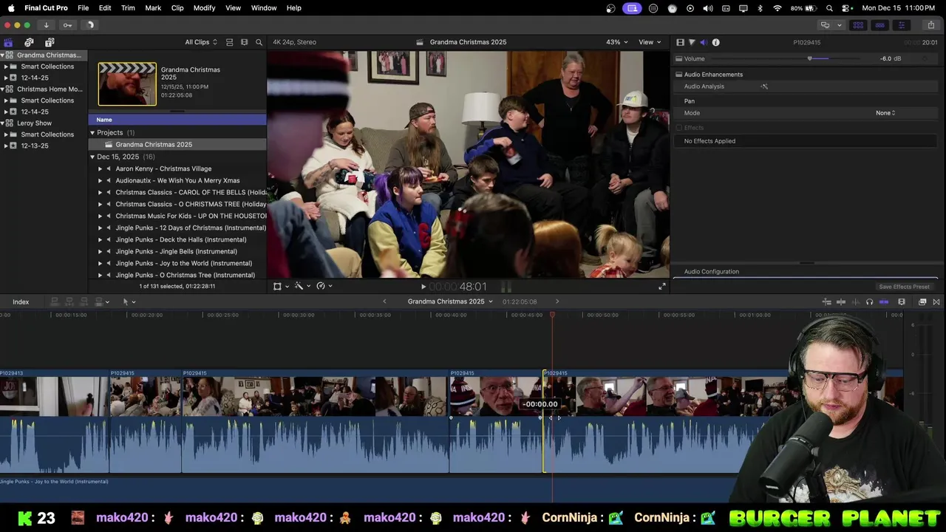
Task: Open the Keyword Editor key icon
Action: 67,25
